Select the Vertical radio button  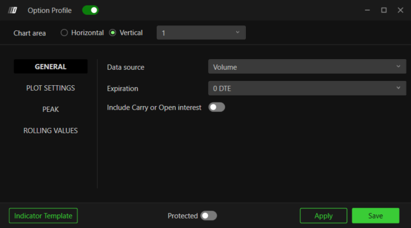click(x=113, y=33)
